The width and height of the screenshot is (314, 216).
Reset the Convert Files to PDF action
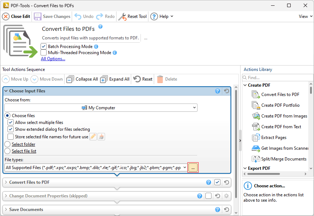point(227,182)
